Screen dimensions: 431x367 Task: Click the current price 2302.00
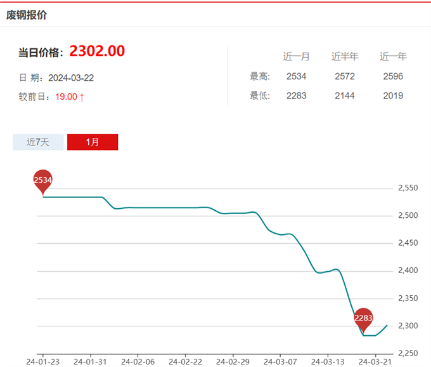coord(97,51)
